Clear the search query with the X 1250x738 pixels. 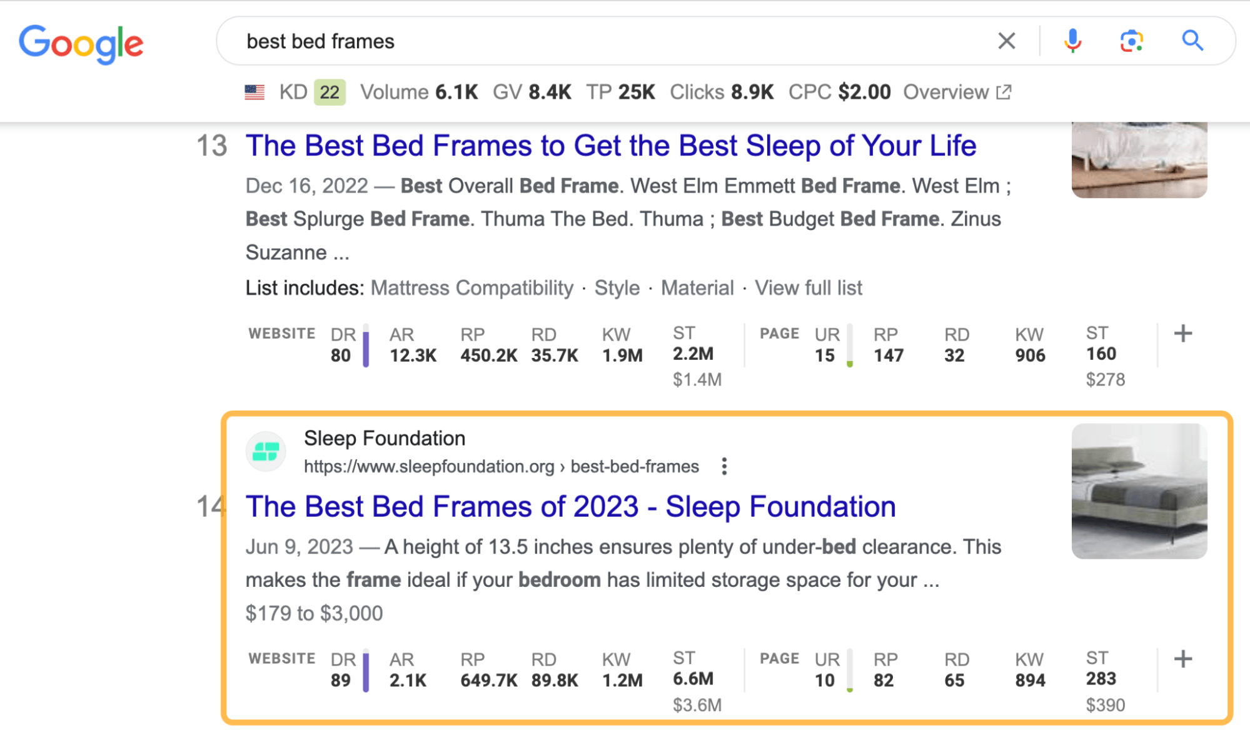(1006, 41)
